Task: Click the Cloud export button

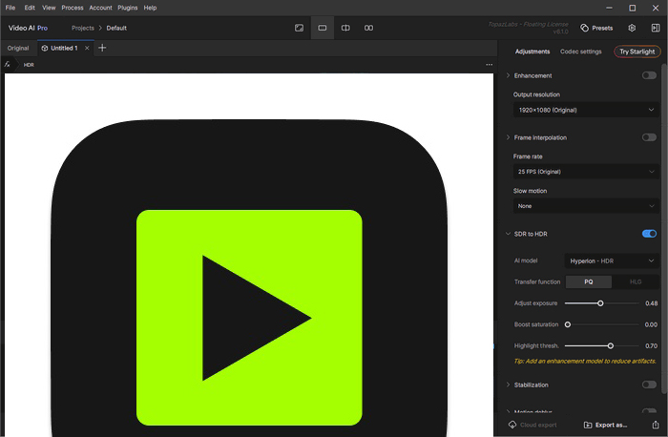Action: point(532,425)
